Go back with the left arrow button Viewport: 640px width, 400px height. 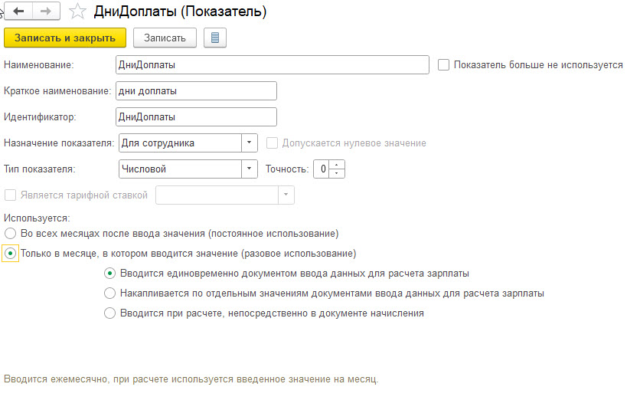pos(18,11)
